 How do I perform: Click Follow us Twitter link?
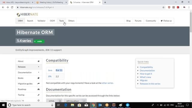(x=166, y=21)
